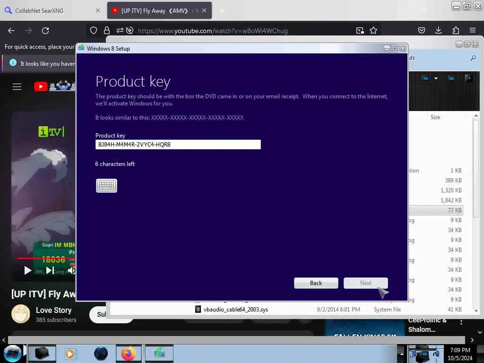Open the Windows Start orb
This screenshot has height=363, width=484.
[13, 354]
